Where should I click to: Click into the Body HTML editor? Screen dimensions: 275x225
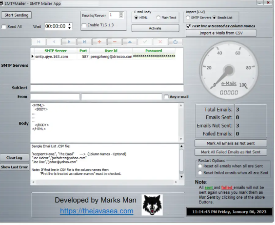[x=105, y=122]
